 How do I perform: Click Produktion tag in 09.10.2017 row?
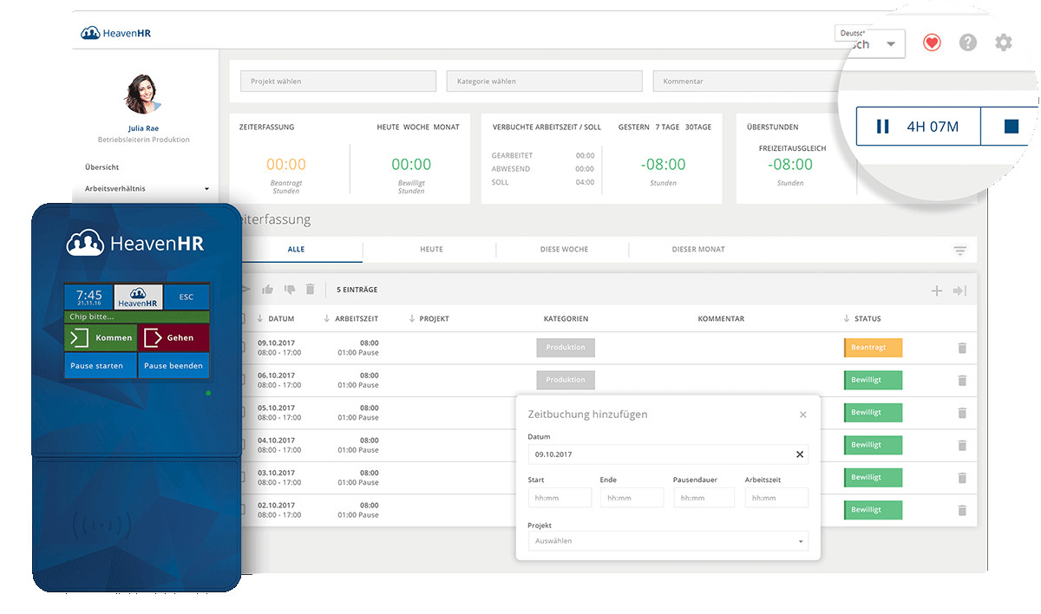point(566,348)
